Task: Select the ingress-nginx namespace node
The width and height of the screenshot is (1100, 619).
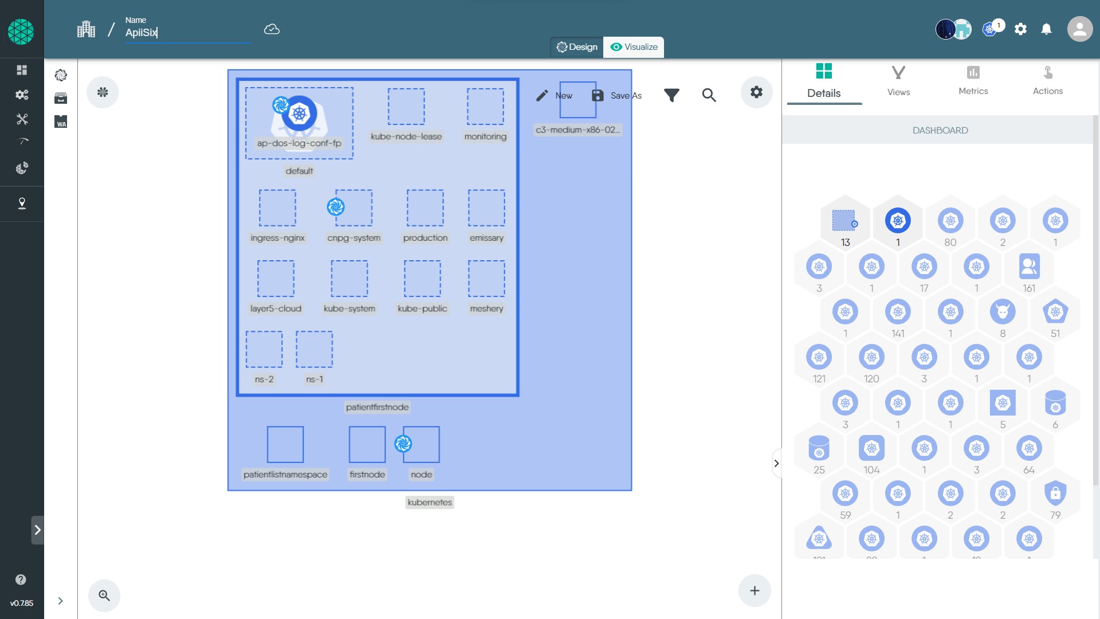Action: pyautogui.click(x=277, y=208)
